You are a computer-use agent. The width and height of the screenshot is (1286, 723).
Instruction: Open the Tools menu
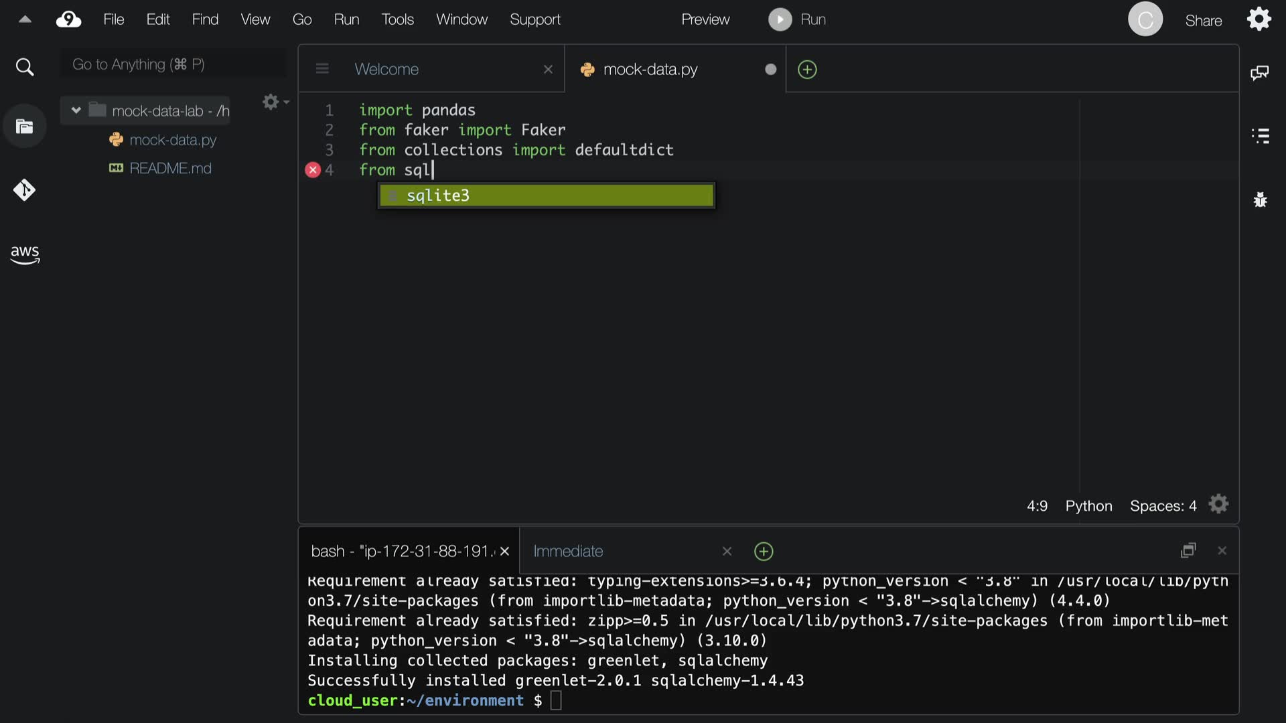click(x=397, y=19)
